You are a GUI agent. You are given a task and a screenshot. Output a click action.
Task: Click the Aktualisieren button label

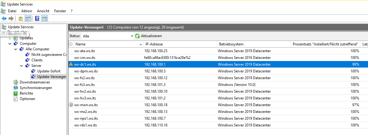(151, 36)
